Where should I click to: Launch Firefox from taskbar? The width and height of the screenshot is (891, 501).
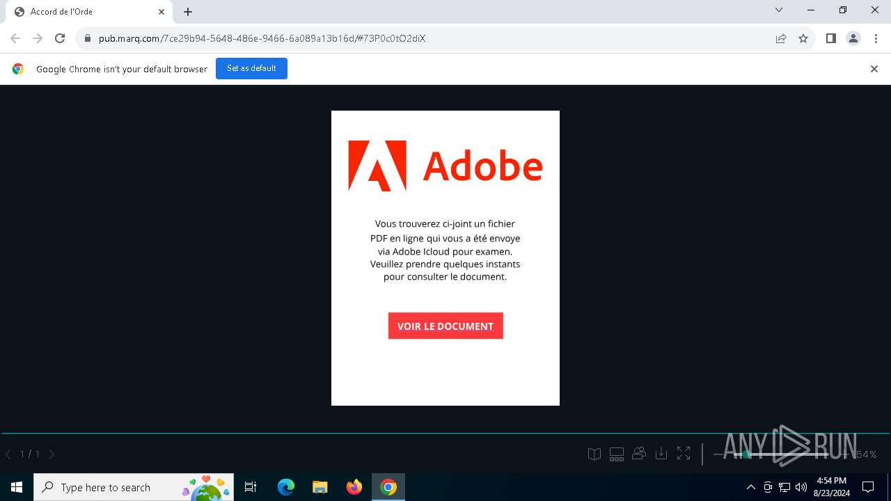pos(354,487)
